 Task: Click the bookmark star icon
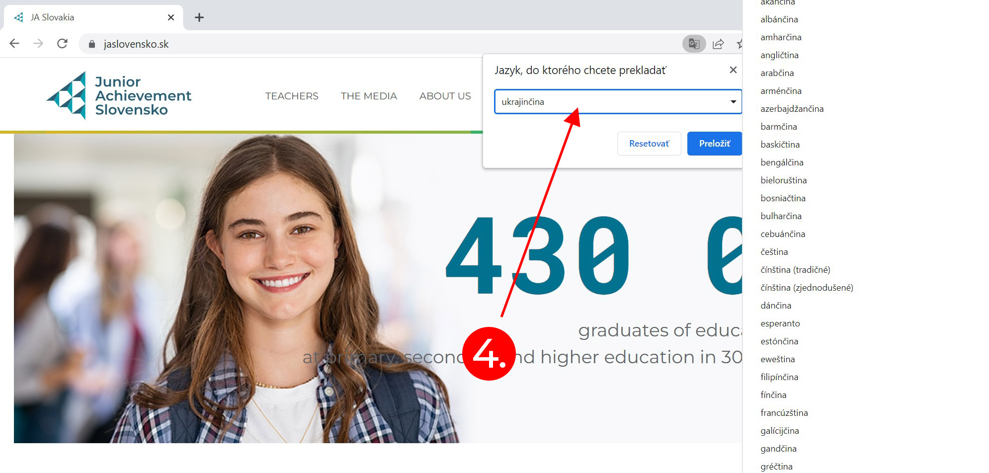741,44
